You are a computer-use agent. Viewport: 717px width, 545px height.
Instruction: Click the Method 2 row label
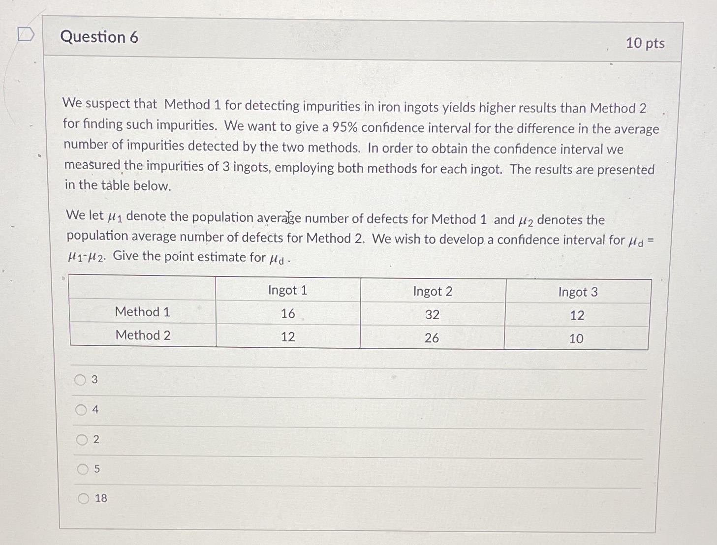point(143,335)
